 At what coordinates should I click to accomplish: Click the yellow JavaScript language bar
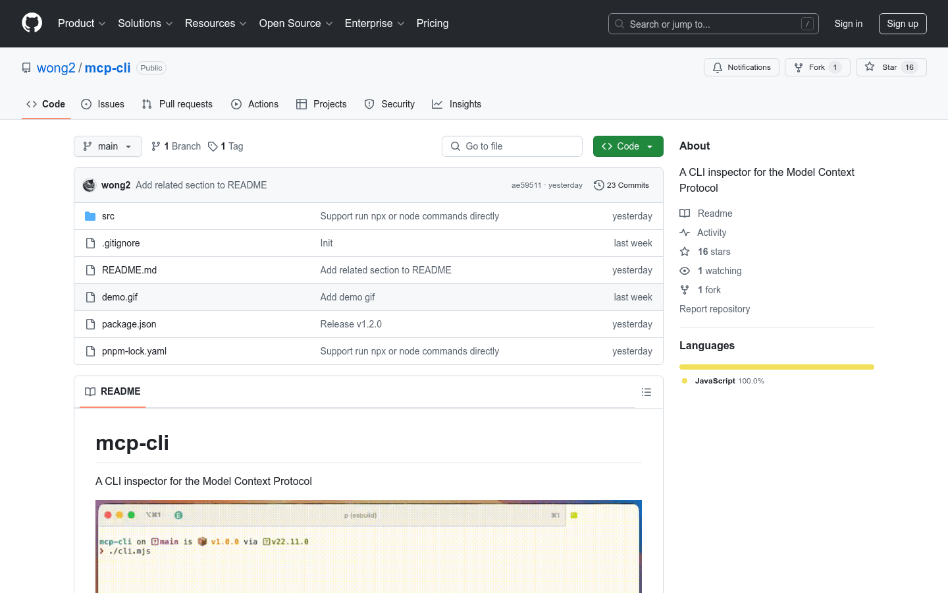(x=777, y=367)
